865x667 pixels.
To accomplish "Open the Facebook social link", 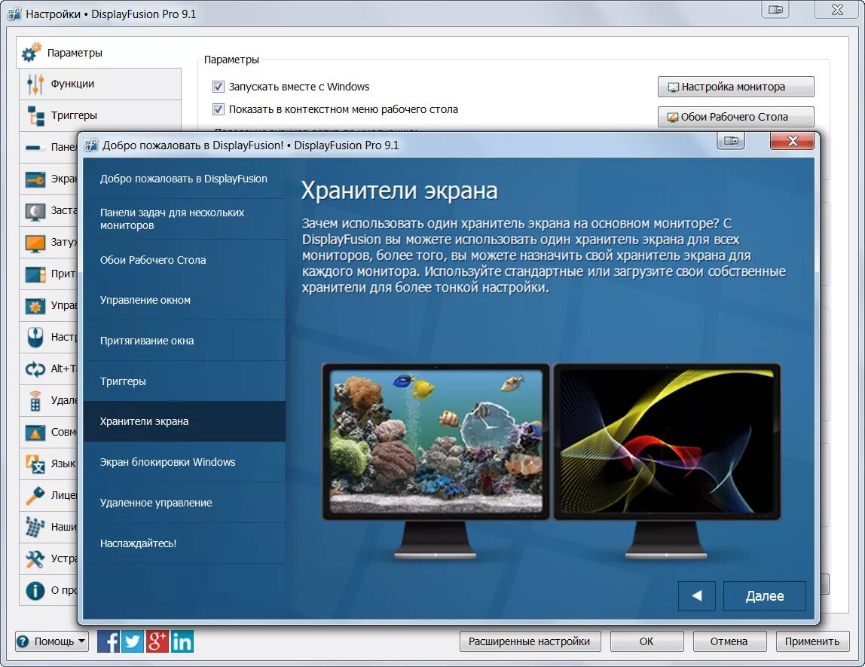I will coord(109,641).
